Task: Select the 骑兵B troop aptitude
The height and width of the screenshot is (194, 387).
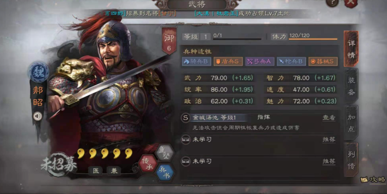Action: 196,62
